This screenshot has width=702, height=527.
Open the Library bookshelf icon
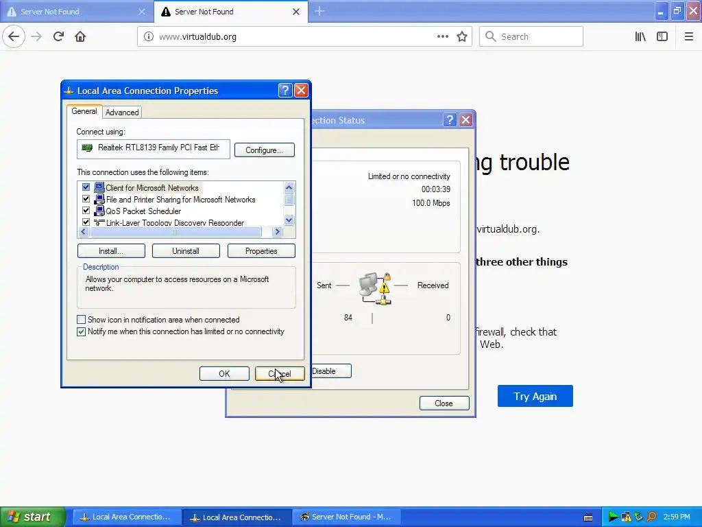(x=640, y=36)
